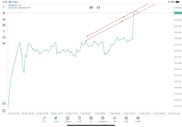Open the colorful app icon at bottom-left
The width and height of the screenshot is (182, 127).
[x=4, y=111]
